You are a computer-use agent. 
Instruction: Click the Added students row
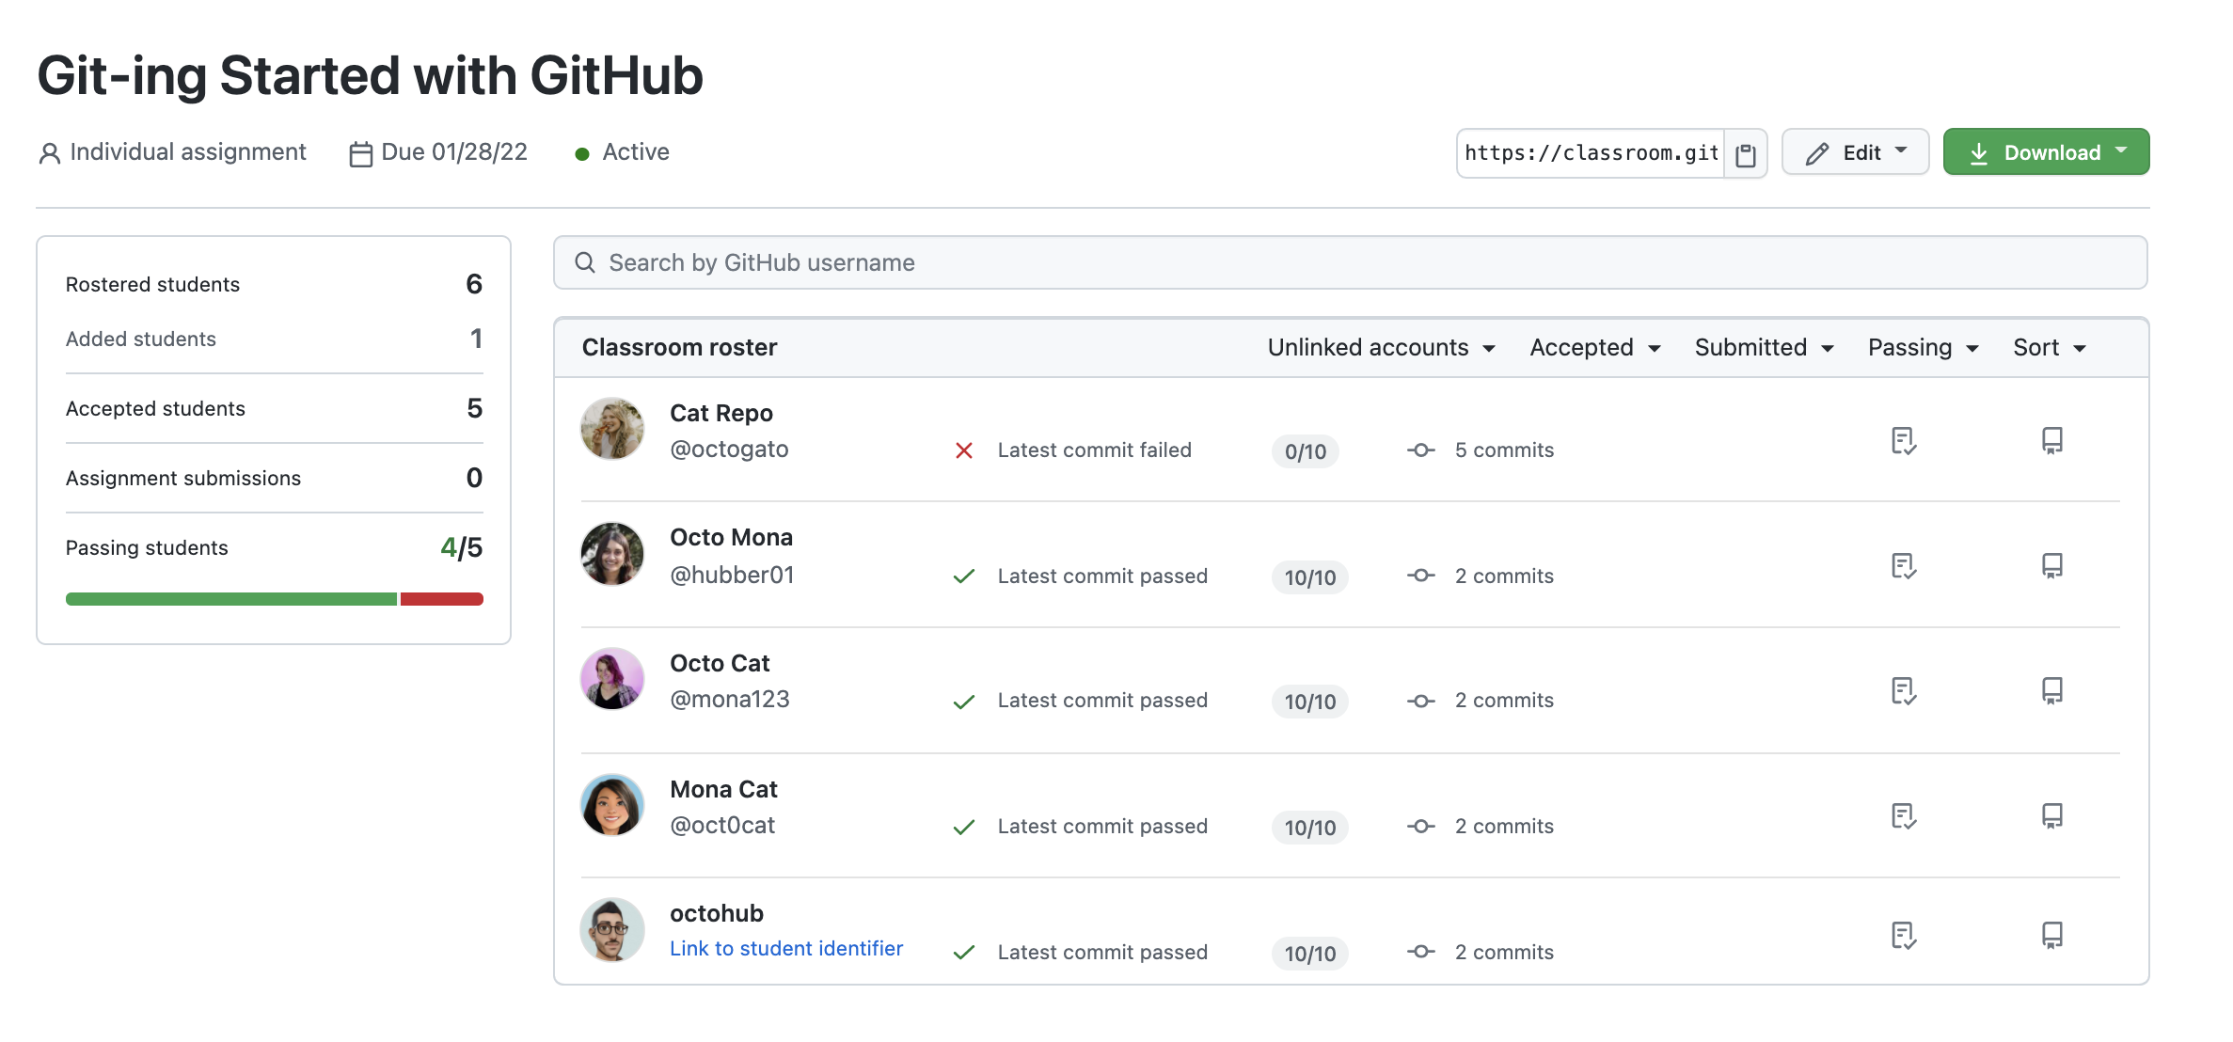(275, 339)
